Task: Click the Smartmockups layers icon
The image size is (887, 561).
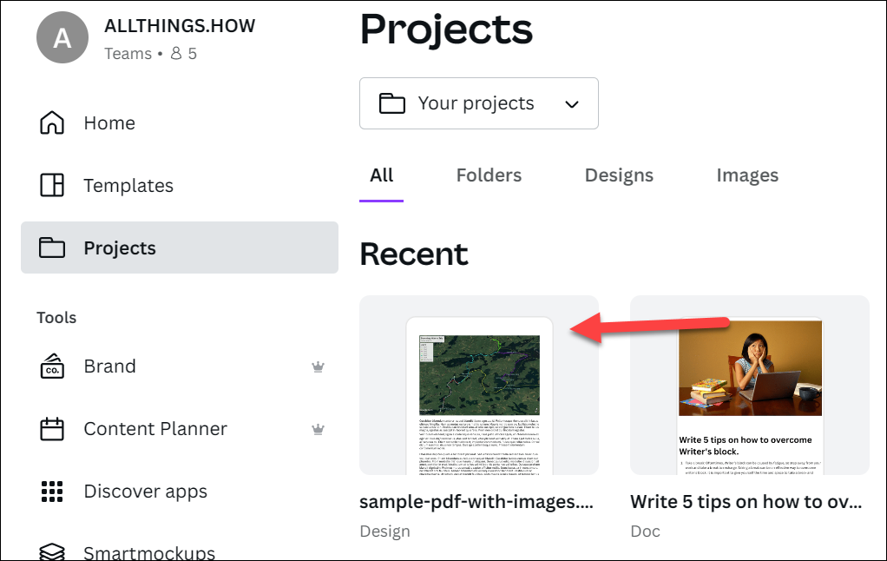Action: point(52,552)
